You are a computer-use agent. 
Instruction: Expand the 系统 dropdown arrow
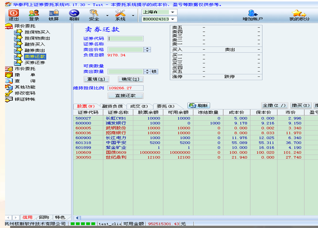click(x=133, y=15)
